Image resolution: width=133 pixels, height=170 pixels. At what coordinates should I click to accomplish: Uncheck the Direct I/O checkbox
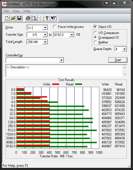[x=95, y=27]
